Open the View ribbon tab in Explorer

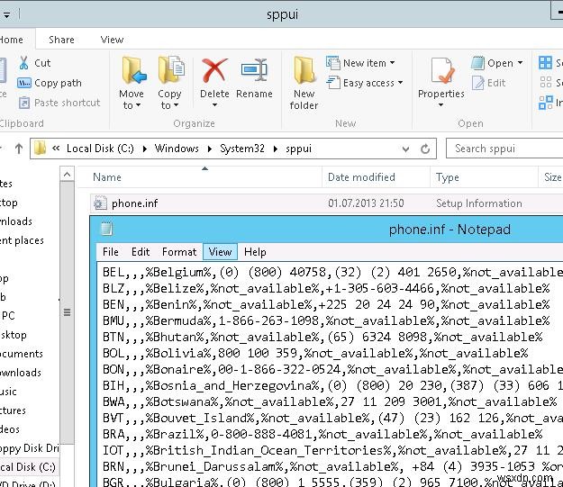click(x=112, y=40)
